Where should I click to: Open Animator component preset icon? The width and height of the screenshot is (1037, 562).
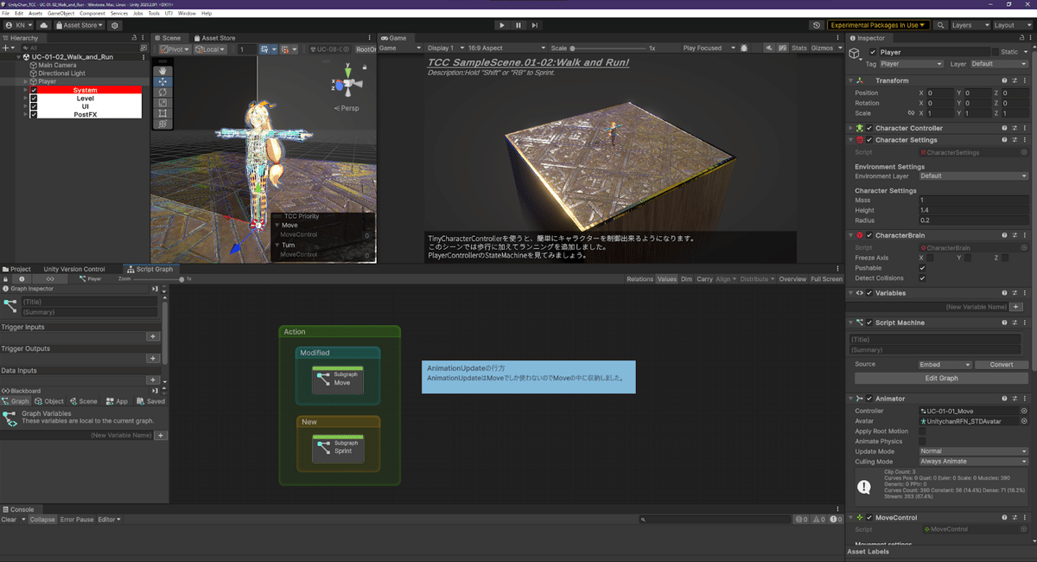click(x=1015, y=399)
